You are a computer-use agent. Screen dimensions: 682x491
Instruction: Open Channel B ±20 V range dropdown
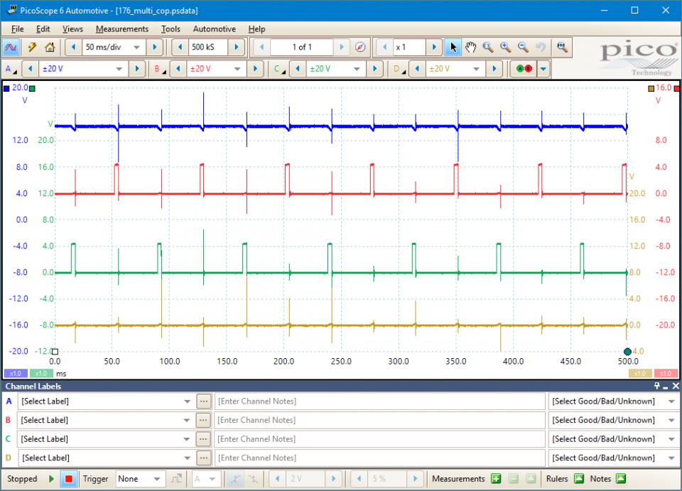[237, 69]
